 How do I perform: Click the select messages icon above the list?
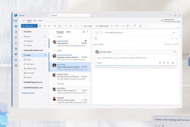(x=84, y=32)
